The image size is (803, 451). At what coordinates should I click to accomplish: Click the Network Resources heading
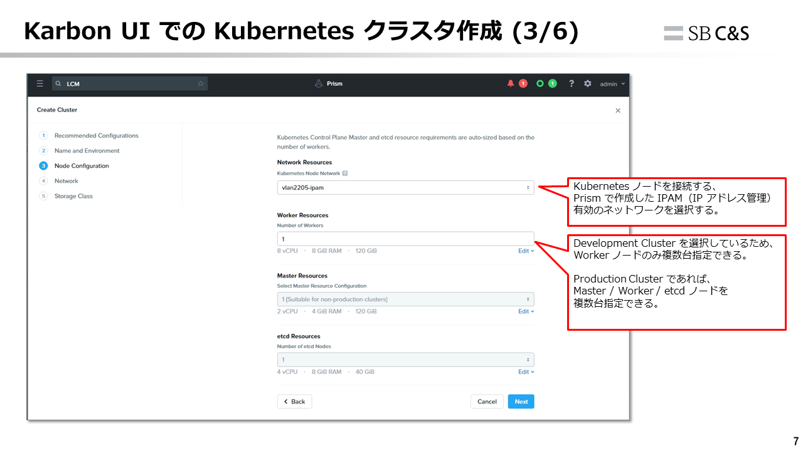click(304, 162)
